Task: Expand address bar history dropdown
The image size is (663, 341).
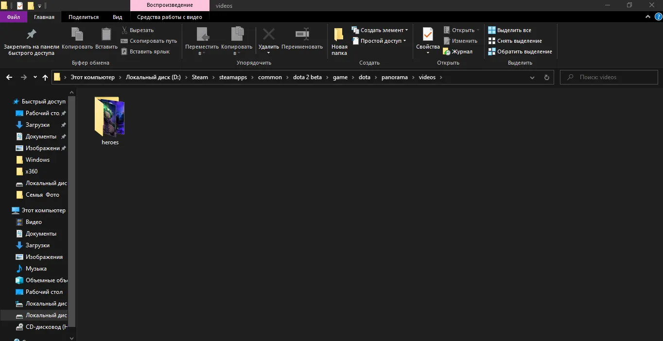Action: [532, 77]
